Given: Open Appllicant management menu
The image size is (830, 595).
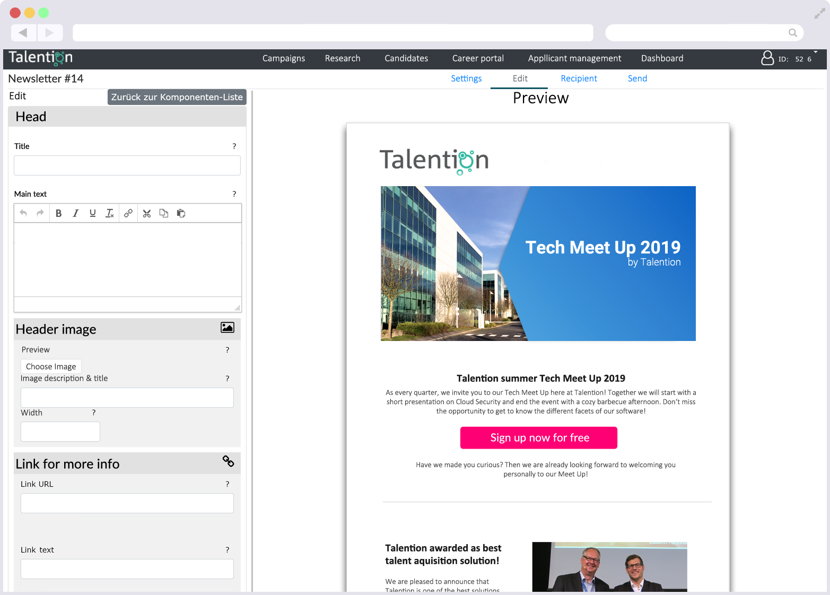Looking at the screenshot, I should (574, 58).
